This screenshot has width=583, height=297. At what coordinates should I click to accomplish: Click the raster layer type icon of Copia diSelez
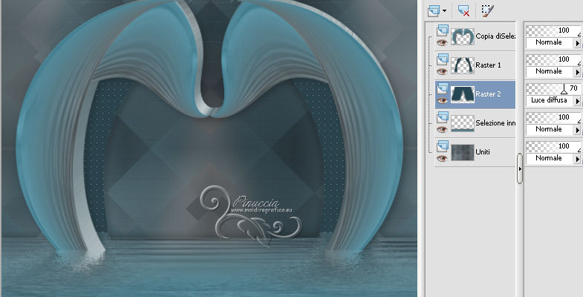click(x=442, y=30)
